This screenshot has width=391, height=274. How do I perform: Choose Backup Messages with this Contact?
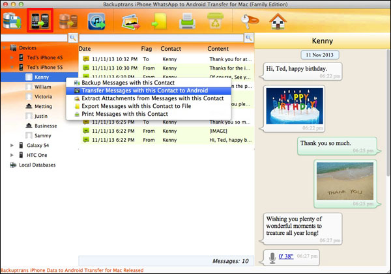point(149,83)
